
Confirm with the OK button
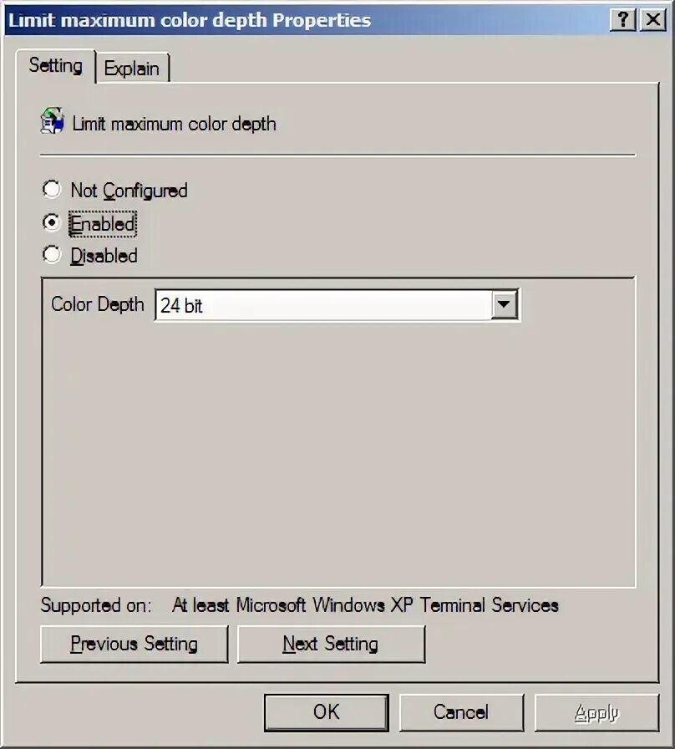coord(327,712)
